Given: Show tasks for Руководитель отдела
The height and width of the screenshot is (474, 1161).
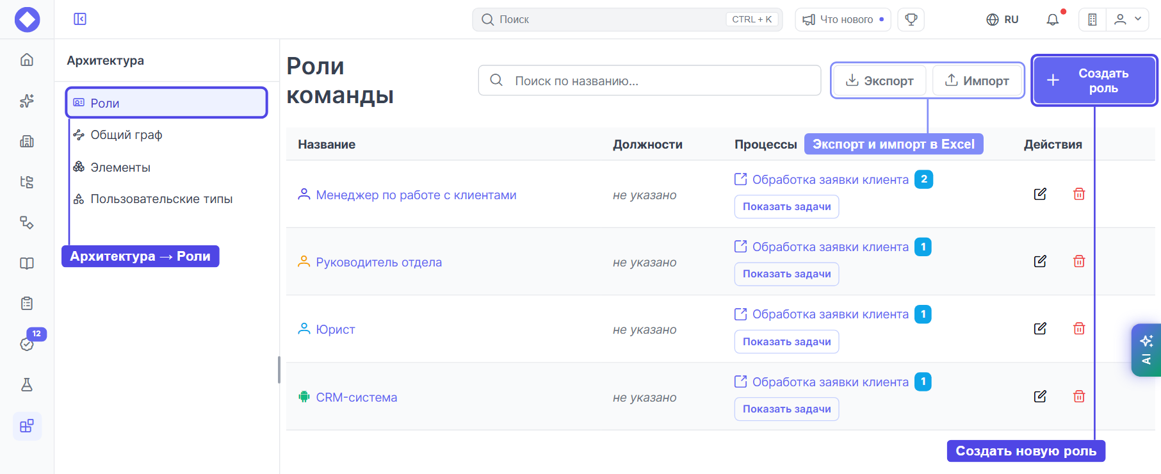Looking at the screenshot, I should click(786, 274).
